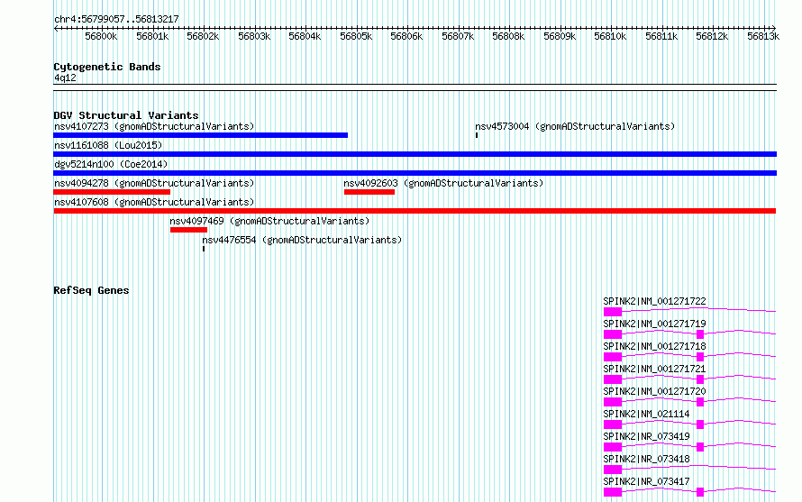Screen dimensions: 802x502
Task: Open the SPINK2|NM_001271722 transcript label
Action: click(x=655, y=301)
